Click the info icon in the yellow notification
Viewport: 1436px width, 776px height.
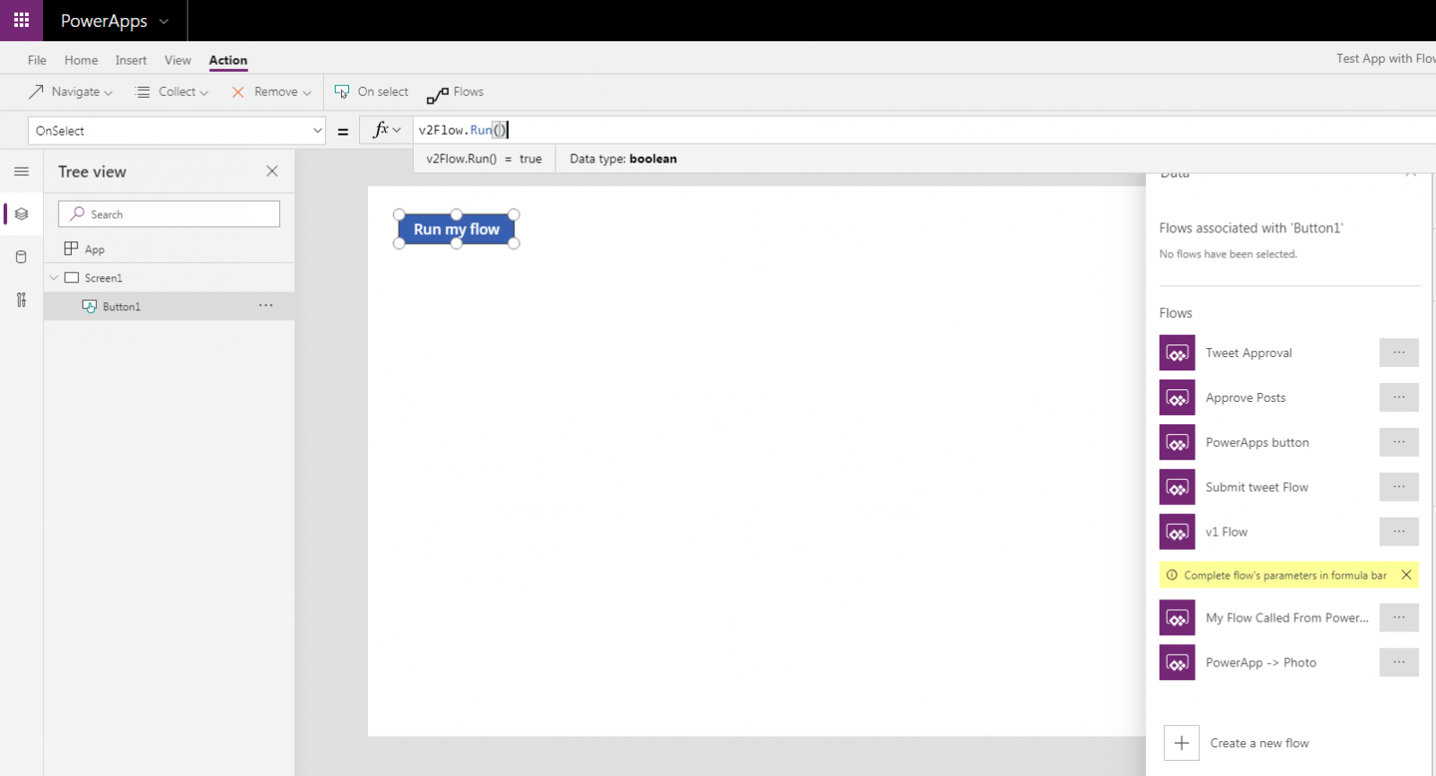tap(1171, 575)
